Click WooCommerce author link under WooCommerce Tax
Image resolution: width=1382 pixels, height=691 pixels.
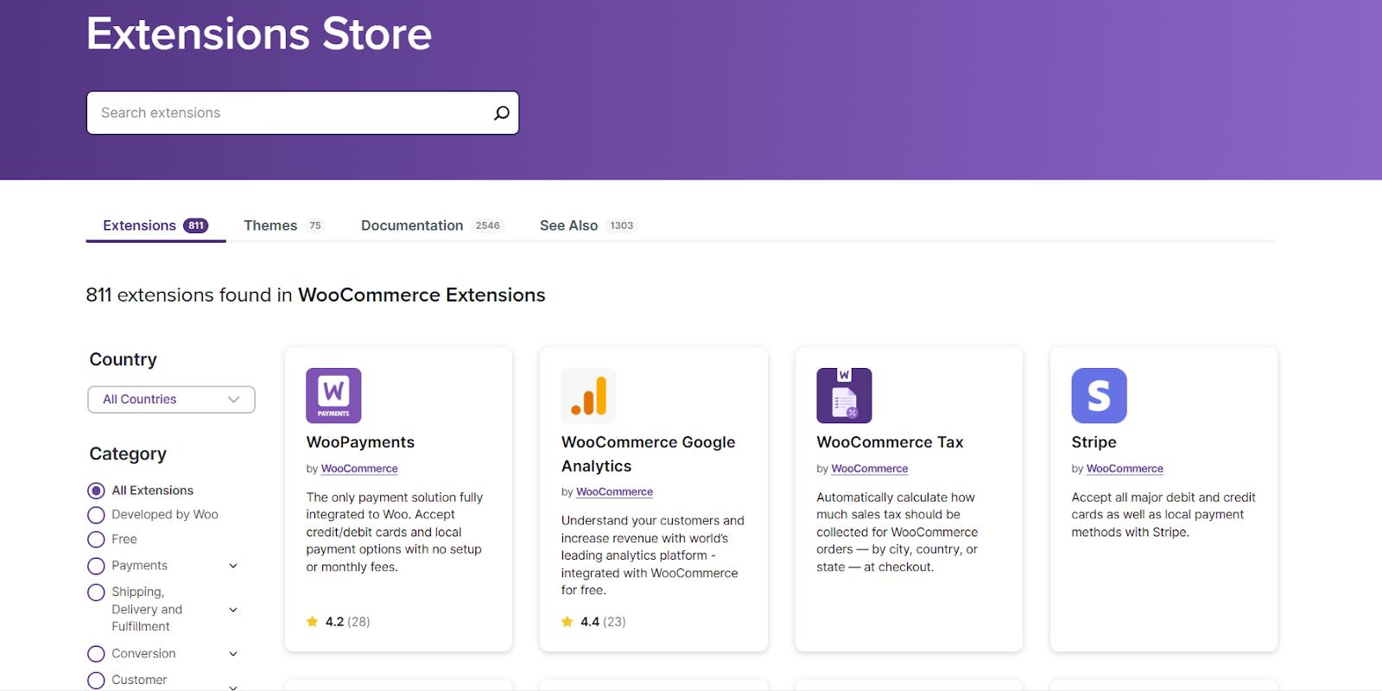tap(869, 469)
